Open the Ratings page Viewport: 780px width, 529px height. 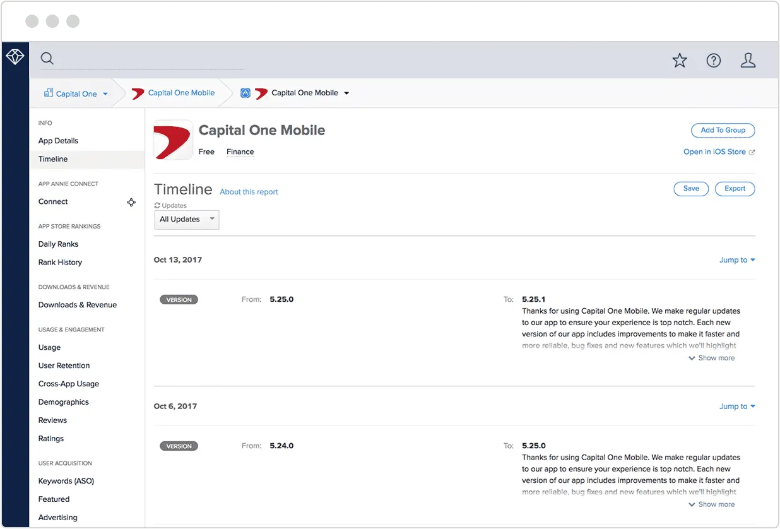click(50, 439)
